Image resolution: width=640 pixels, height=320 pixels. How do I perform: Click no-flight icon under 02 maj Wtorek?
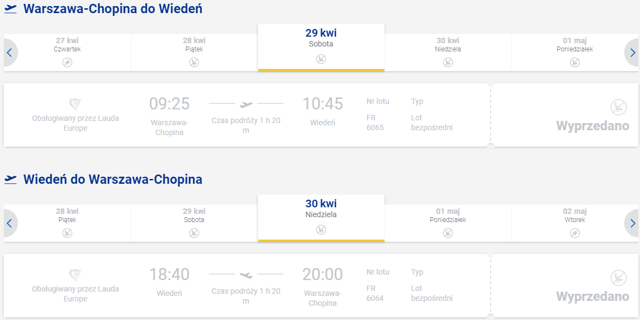(x=575, y=233)
